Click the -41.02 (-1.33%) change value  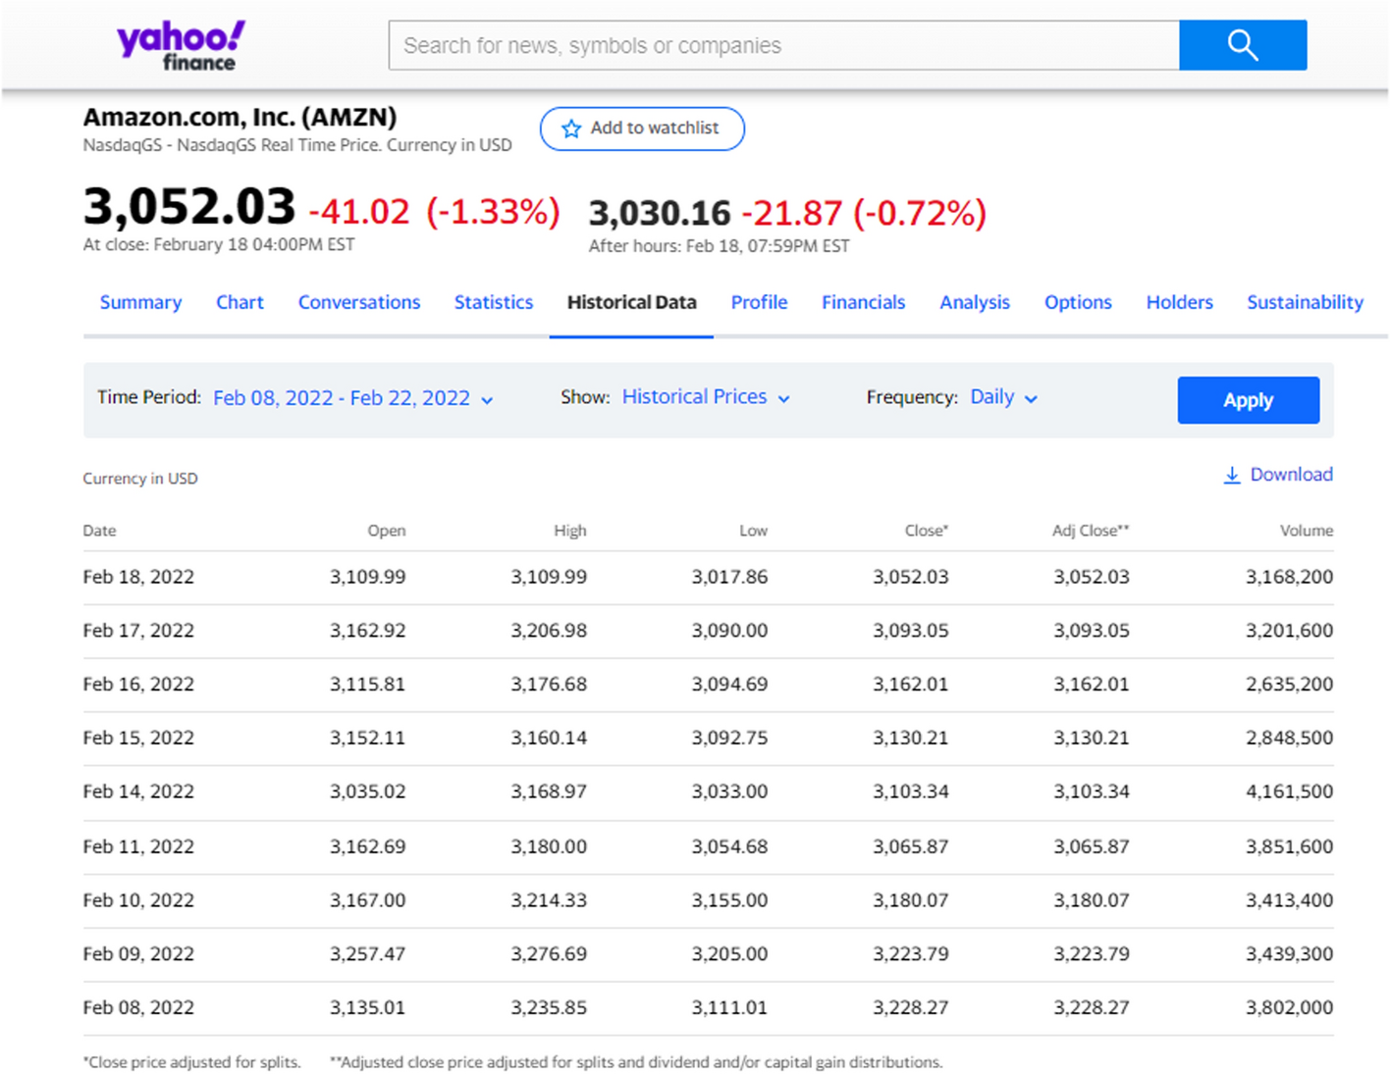[434, 211]
